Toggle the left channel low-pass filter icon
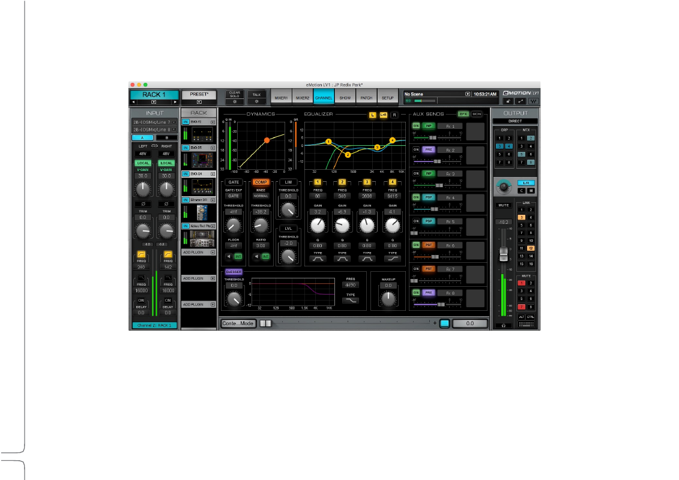Image resolution: width=679 pixels, height=480 pixels. click(141, 278)
